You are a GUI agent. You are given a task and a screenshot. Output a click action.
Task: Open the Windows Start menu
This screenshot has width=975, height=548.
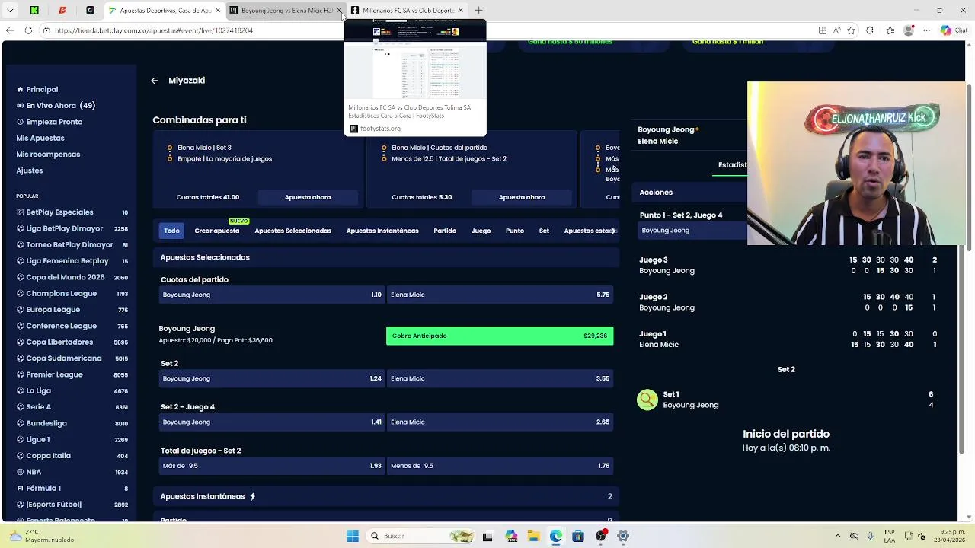click(x=353, y=536)
